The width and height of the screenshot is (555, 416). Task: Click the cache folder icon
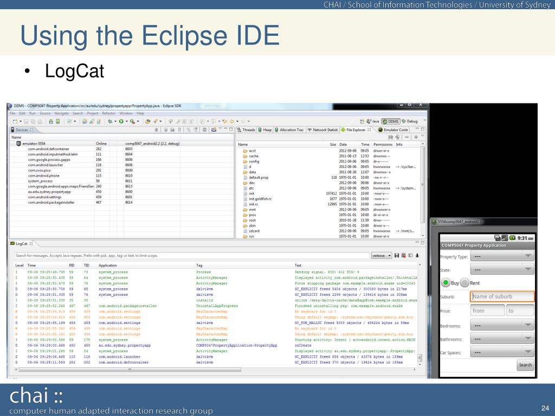coord(246,156)
